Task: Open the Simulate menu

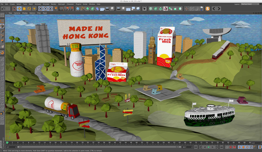Action: (46, 4)
